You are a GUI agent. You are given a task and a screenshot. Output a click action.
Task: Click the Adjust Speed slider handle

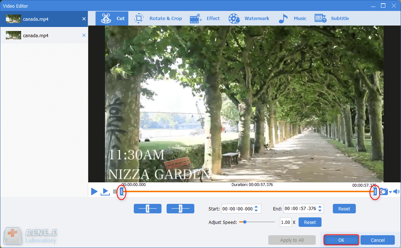pos(245,222)
